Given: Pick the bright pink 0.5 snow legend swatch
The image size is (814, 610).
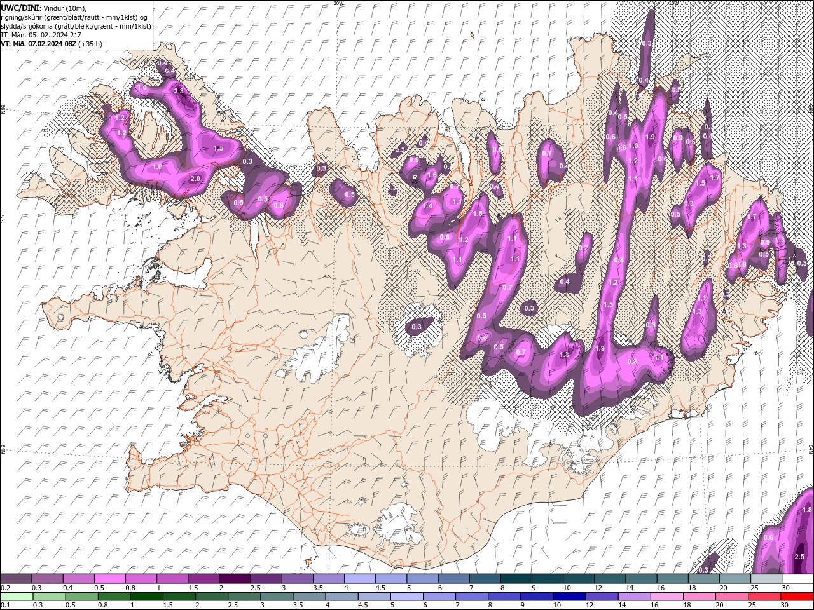Looking at the screenshot, I should pyautogui.click(x=109, y=579).
